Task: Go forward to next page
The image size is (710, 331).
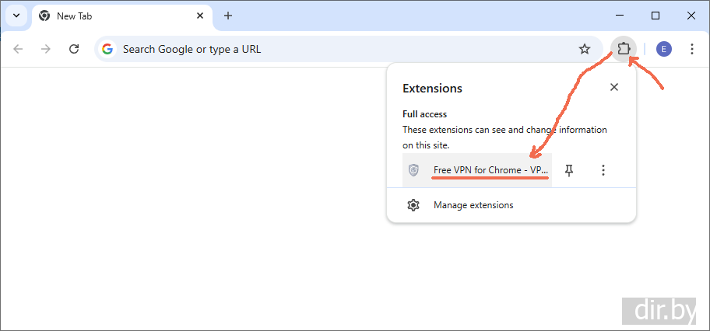Action: pyautogui.click(x=46, y=49)
